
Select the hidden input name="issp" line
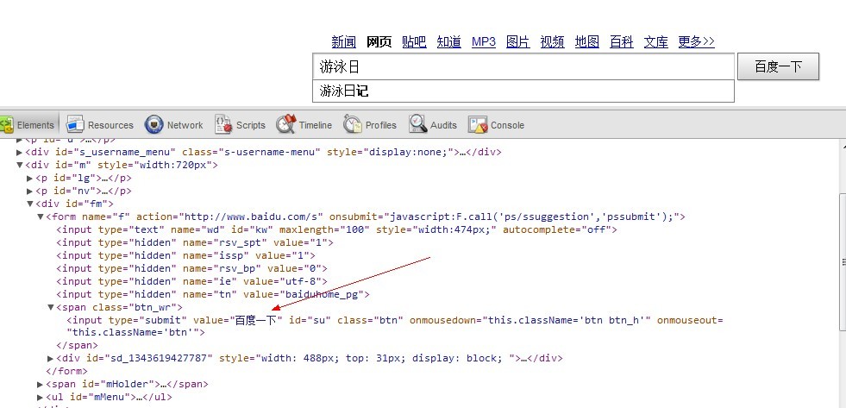pos(185,255)
